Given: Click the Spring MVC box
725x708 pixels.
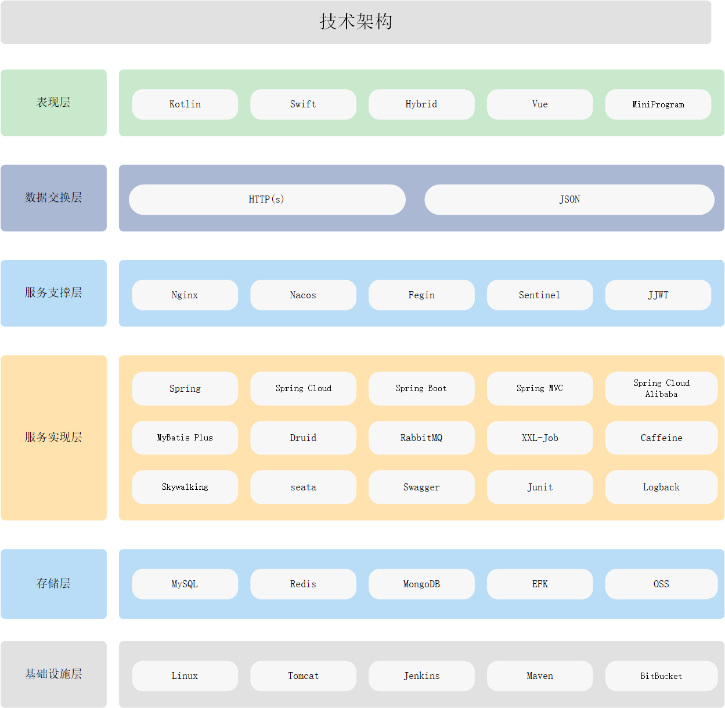Looking at the screenshot, I should pos(540,389).
